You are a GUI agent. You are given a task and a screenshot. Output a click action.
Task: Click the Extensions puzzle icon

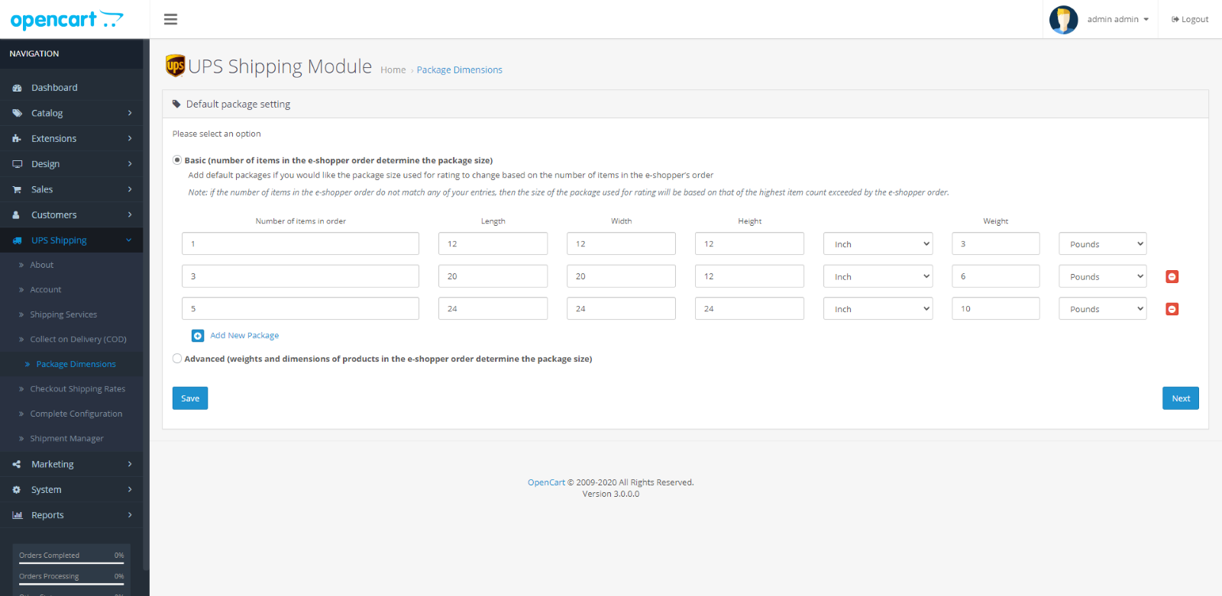17,139
